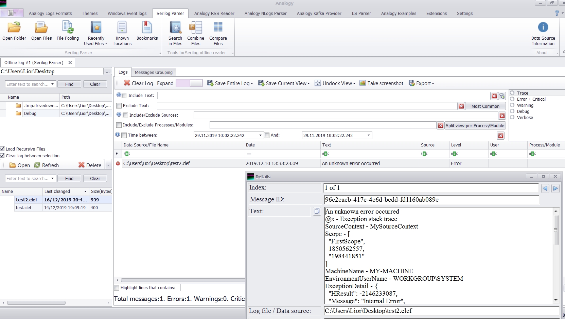Enable the Exclude Text checkbox
Image resolution: width=565 pixels, height=319 pixels.
[x=119, y=106]
